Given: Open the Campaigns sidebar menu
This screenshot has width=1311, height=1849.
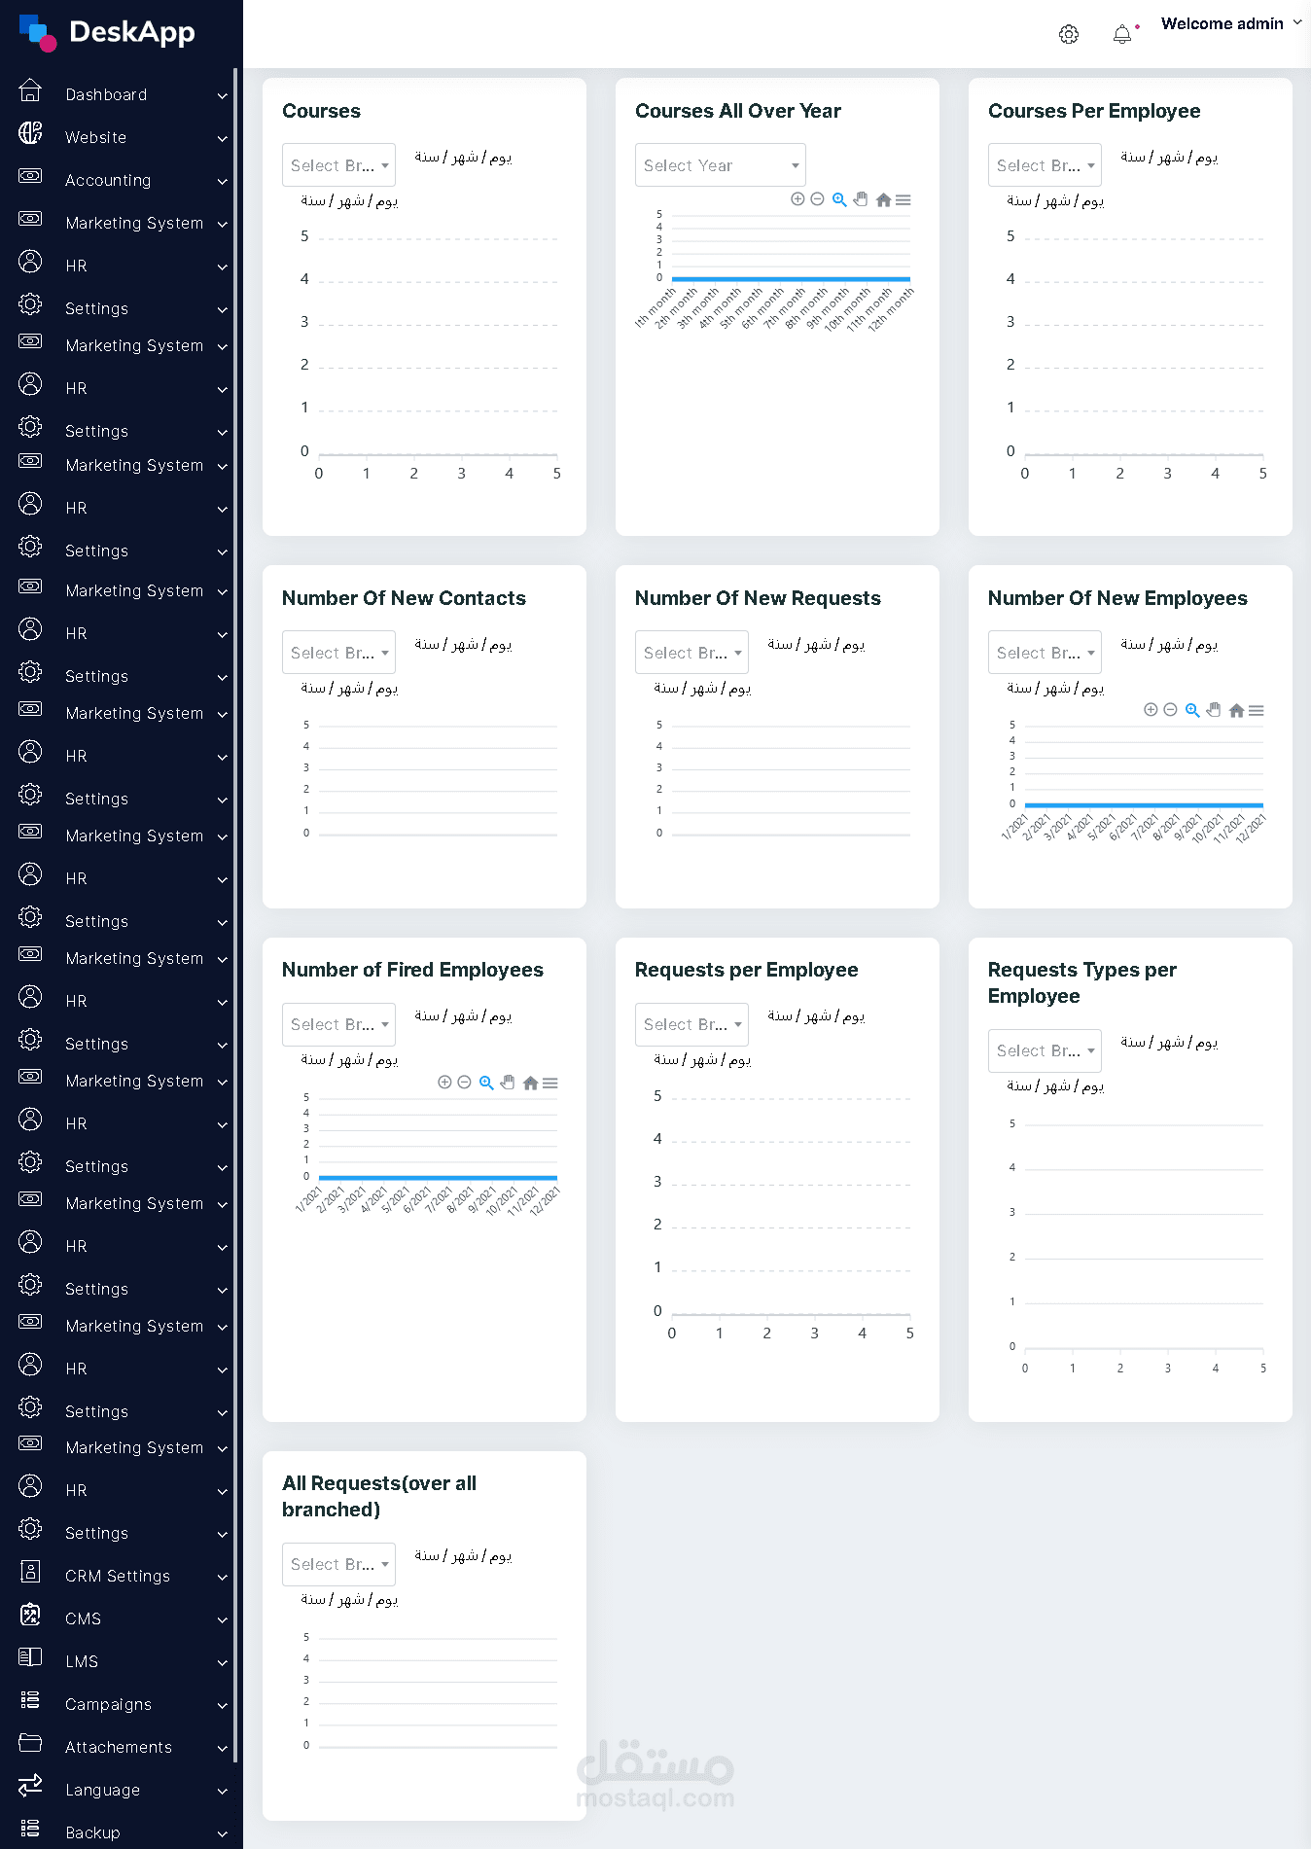Looking at the screenshot, I should coord(122,1704).
